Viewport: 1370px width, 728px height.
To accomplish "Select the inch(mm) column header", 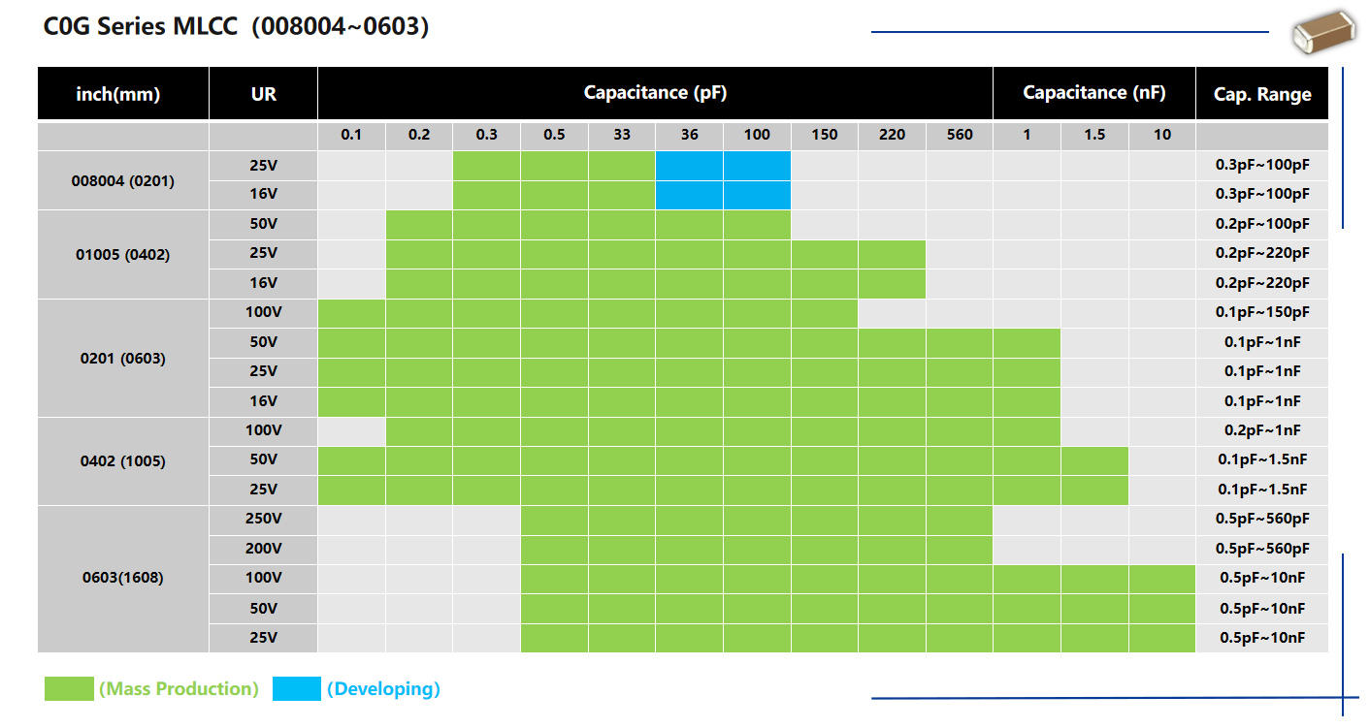I will [122, 94].
